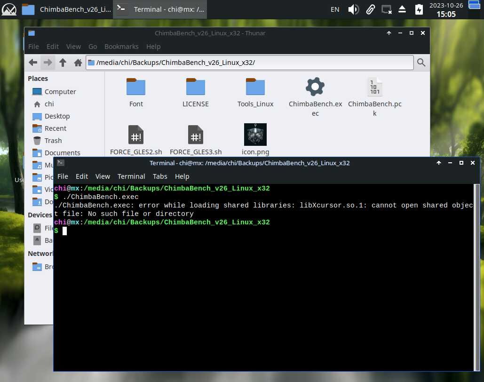Open Trash from the Places sidebar

pos(53,140)
